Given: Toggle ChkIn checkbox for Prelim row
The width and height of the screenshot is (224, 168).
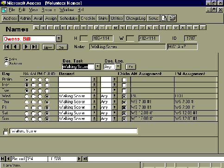Looking at the screenshot, I should click(x=124, y=80).
